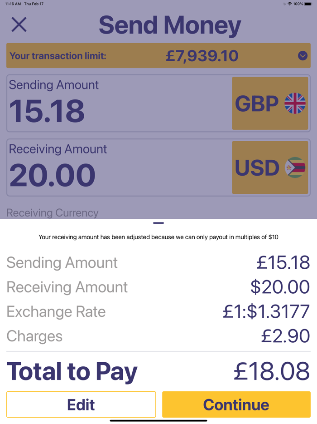Select the Receiving Amount value 20.00

point(52,174)
